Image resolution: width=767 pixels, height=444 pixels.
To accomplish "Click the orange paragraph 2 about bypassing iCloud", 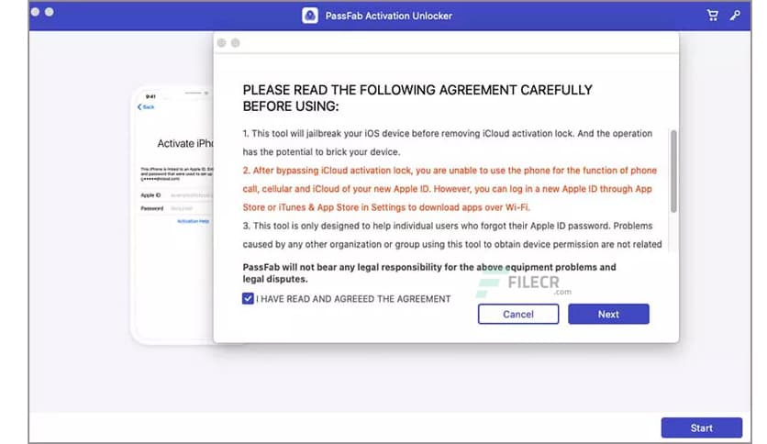I will 450,189.
